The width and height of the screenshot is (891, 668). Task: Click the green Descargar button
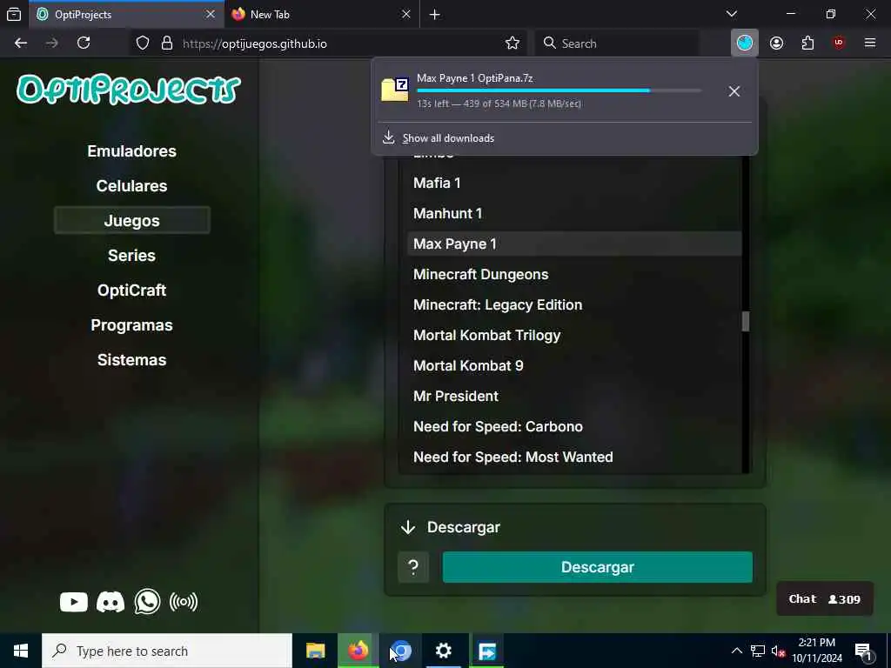click(x=597, y=567)
